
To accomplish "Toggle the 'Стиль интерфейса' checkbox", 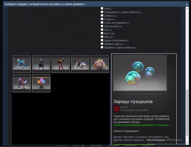I will 102,22.
